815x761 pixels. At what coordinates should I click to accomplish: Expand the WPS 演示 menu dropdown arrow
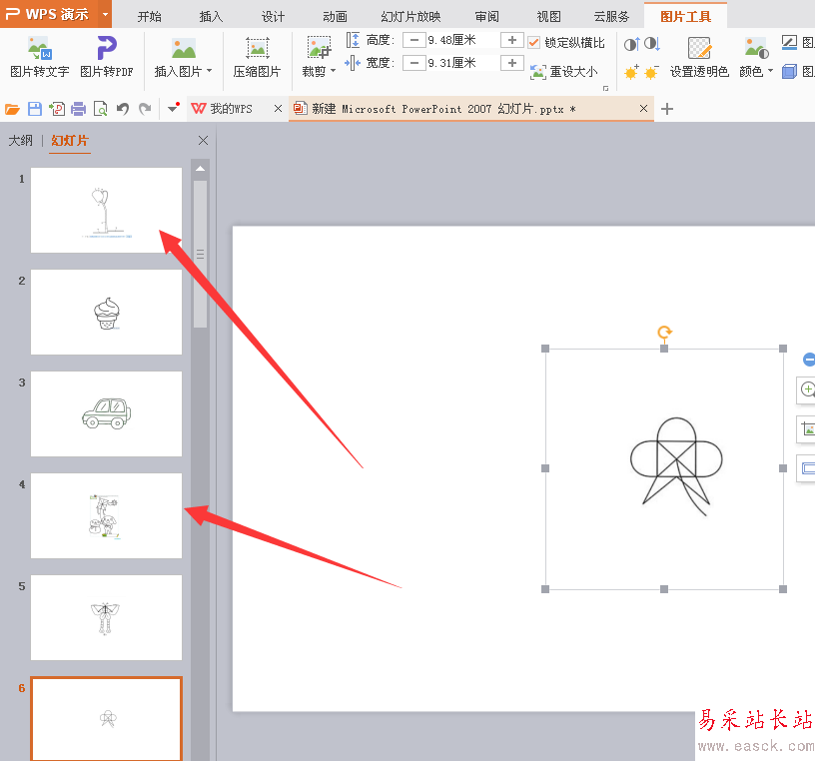coord(105,14)
